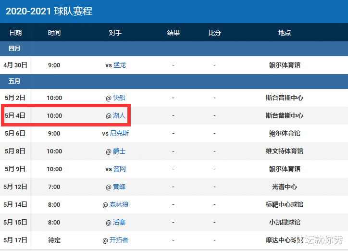
Task: Click the 地点 column header
Action: (x=285, y=33)
